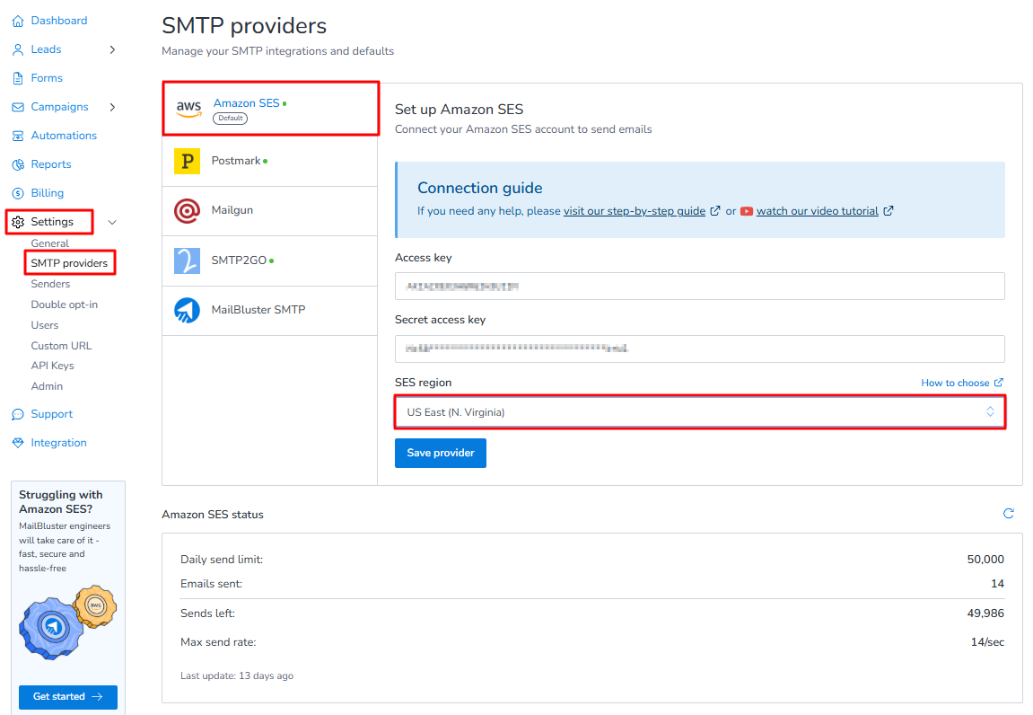The width and height of the screenshot is (1033, 715).
Task: Click the Reports pie chart icon
Action: point(18,165)
